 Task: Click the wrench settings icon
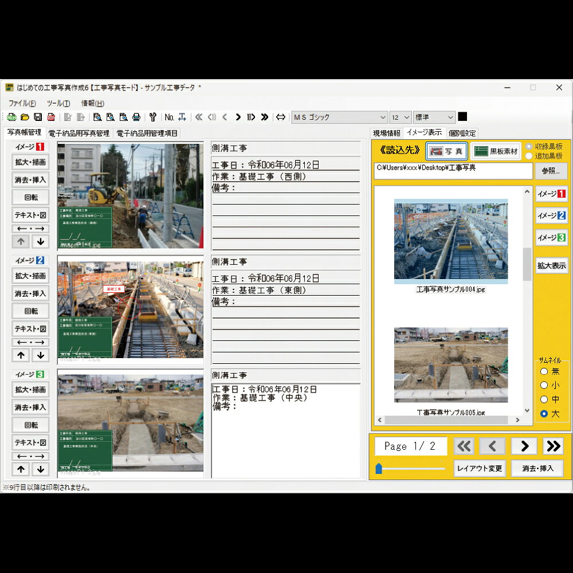(x=152, y=117)
